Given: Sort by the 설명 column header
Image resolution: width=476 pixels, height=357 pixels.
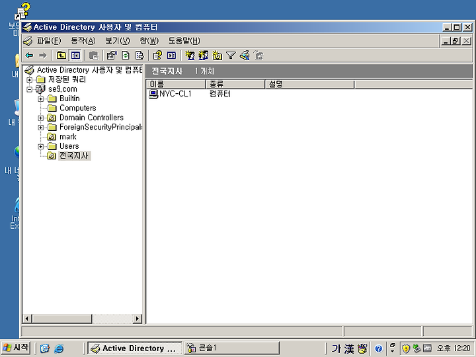Looking at the screenshot, I should (309, 84).
